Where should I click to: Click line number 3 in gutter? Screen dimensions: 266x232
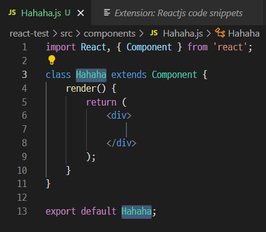click(24, 74)
